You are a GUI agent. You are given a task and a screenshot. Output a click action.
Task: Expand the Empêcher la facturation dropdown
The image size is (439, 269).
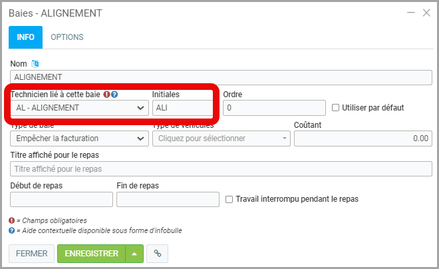pyautogui.click(x=80, y=138)
